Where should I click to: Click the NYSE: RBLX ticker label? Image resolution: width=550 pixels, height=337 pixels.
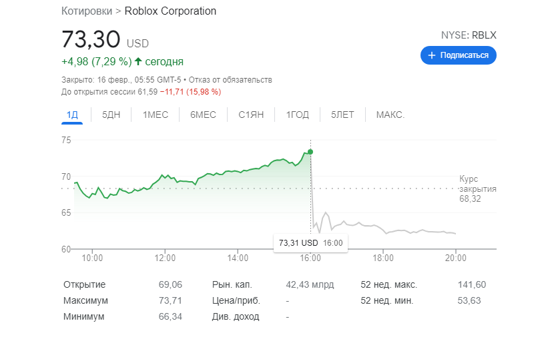pyautogui.click(x=469, y=35)
